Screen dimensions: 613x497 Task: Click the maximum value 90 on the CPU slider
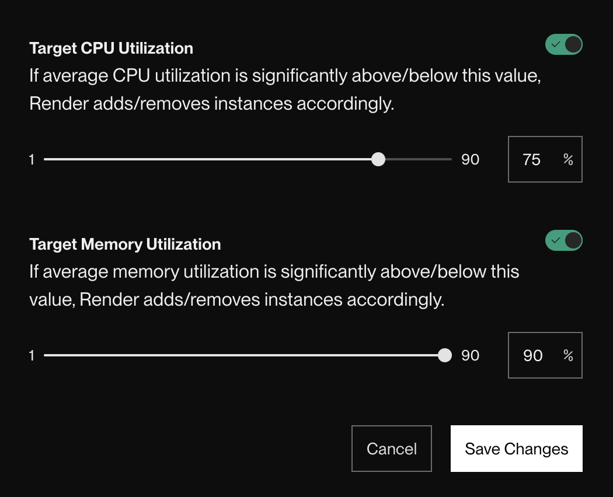pos(471,159)
